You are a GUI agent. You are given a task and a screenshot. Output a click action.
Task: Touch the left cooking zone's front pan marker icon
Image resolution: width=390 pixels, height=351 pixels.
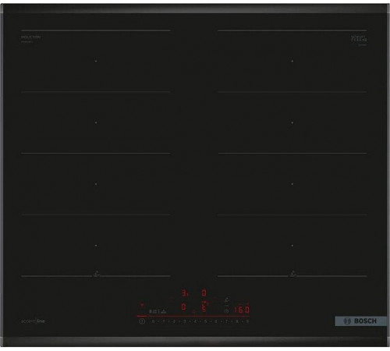click(96, 273)
